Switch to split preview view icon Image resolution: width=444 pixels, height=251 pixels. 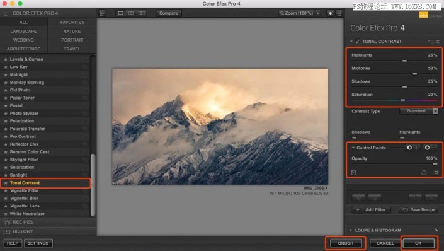coord(131,13)
